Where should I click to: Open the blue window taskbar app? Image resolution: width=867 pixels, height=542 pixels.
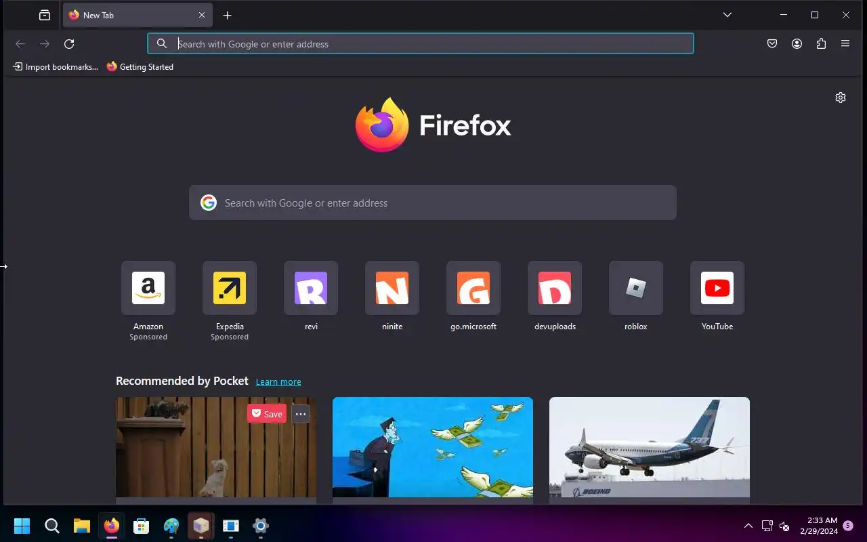click(x=231, y=526)
